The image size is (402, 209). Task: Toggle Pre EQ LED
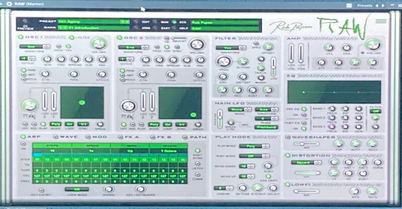point(304,109)
